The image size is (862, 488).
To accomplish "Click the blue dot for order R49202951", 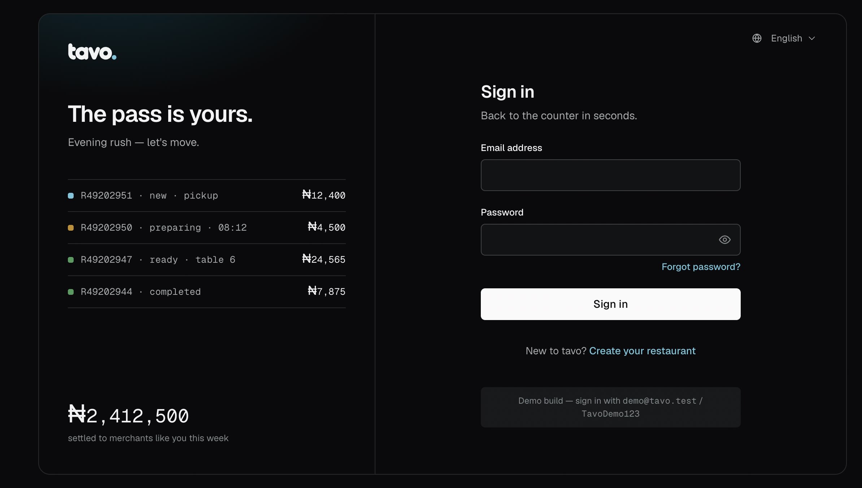I will [71, 196].
